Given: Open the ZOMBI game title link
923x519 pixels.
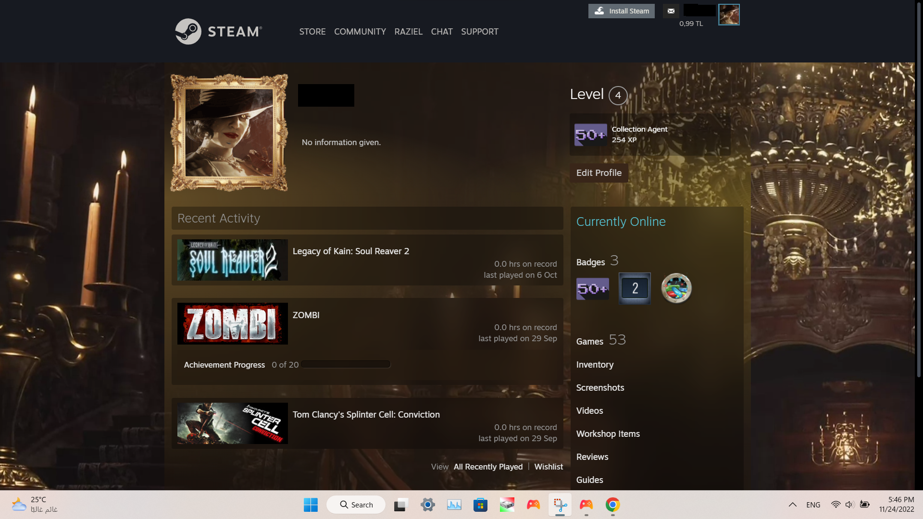Looking at the screenshot, I should click(306, 315).
